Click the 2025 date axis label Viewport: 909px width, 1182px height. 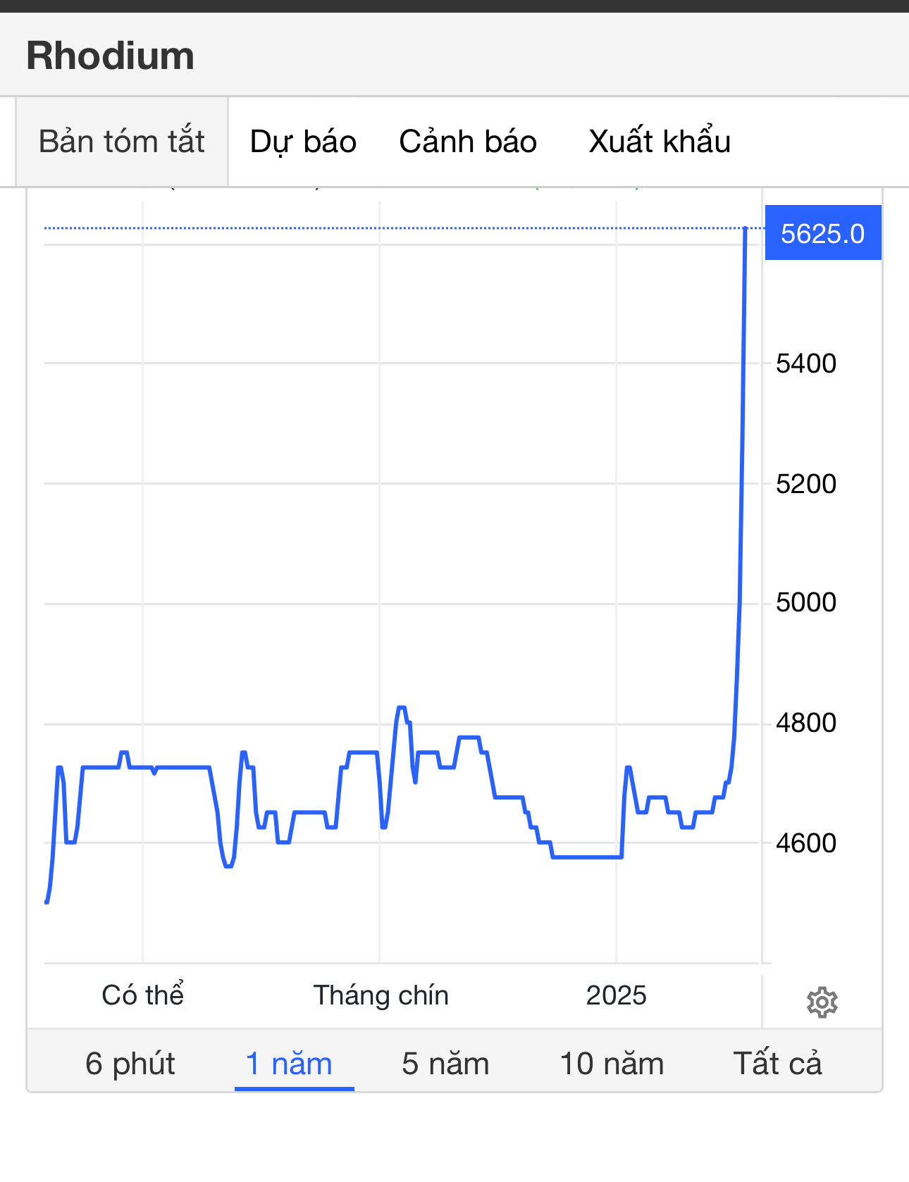(616, 995)
